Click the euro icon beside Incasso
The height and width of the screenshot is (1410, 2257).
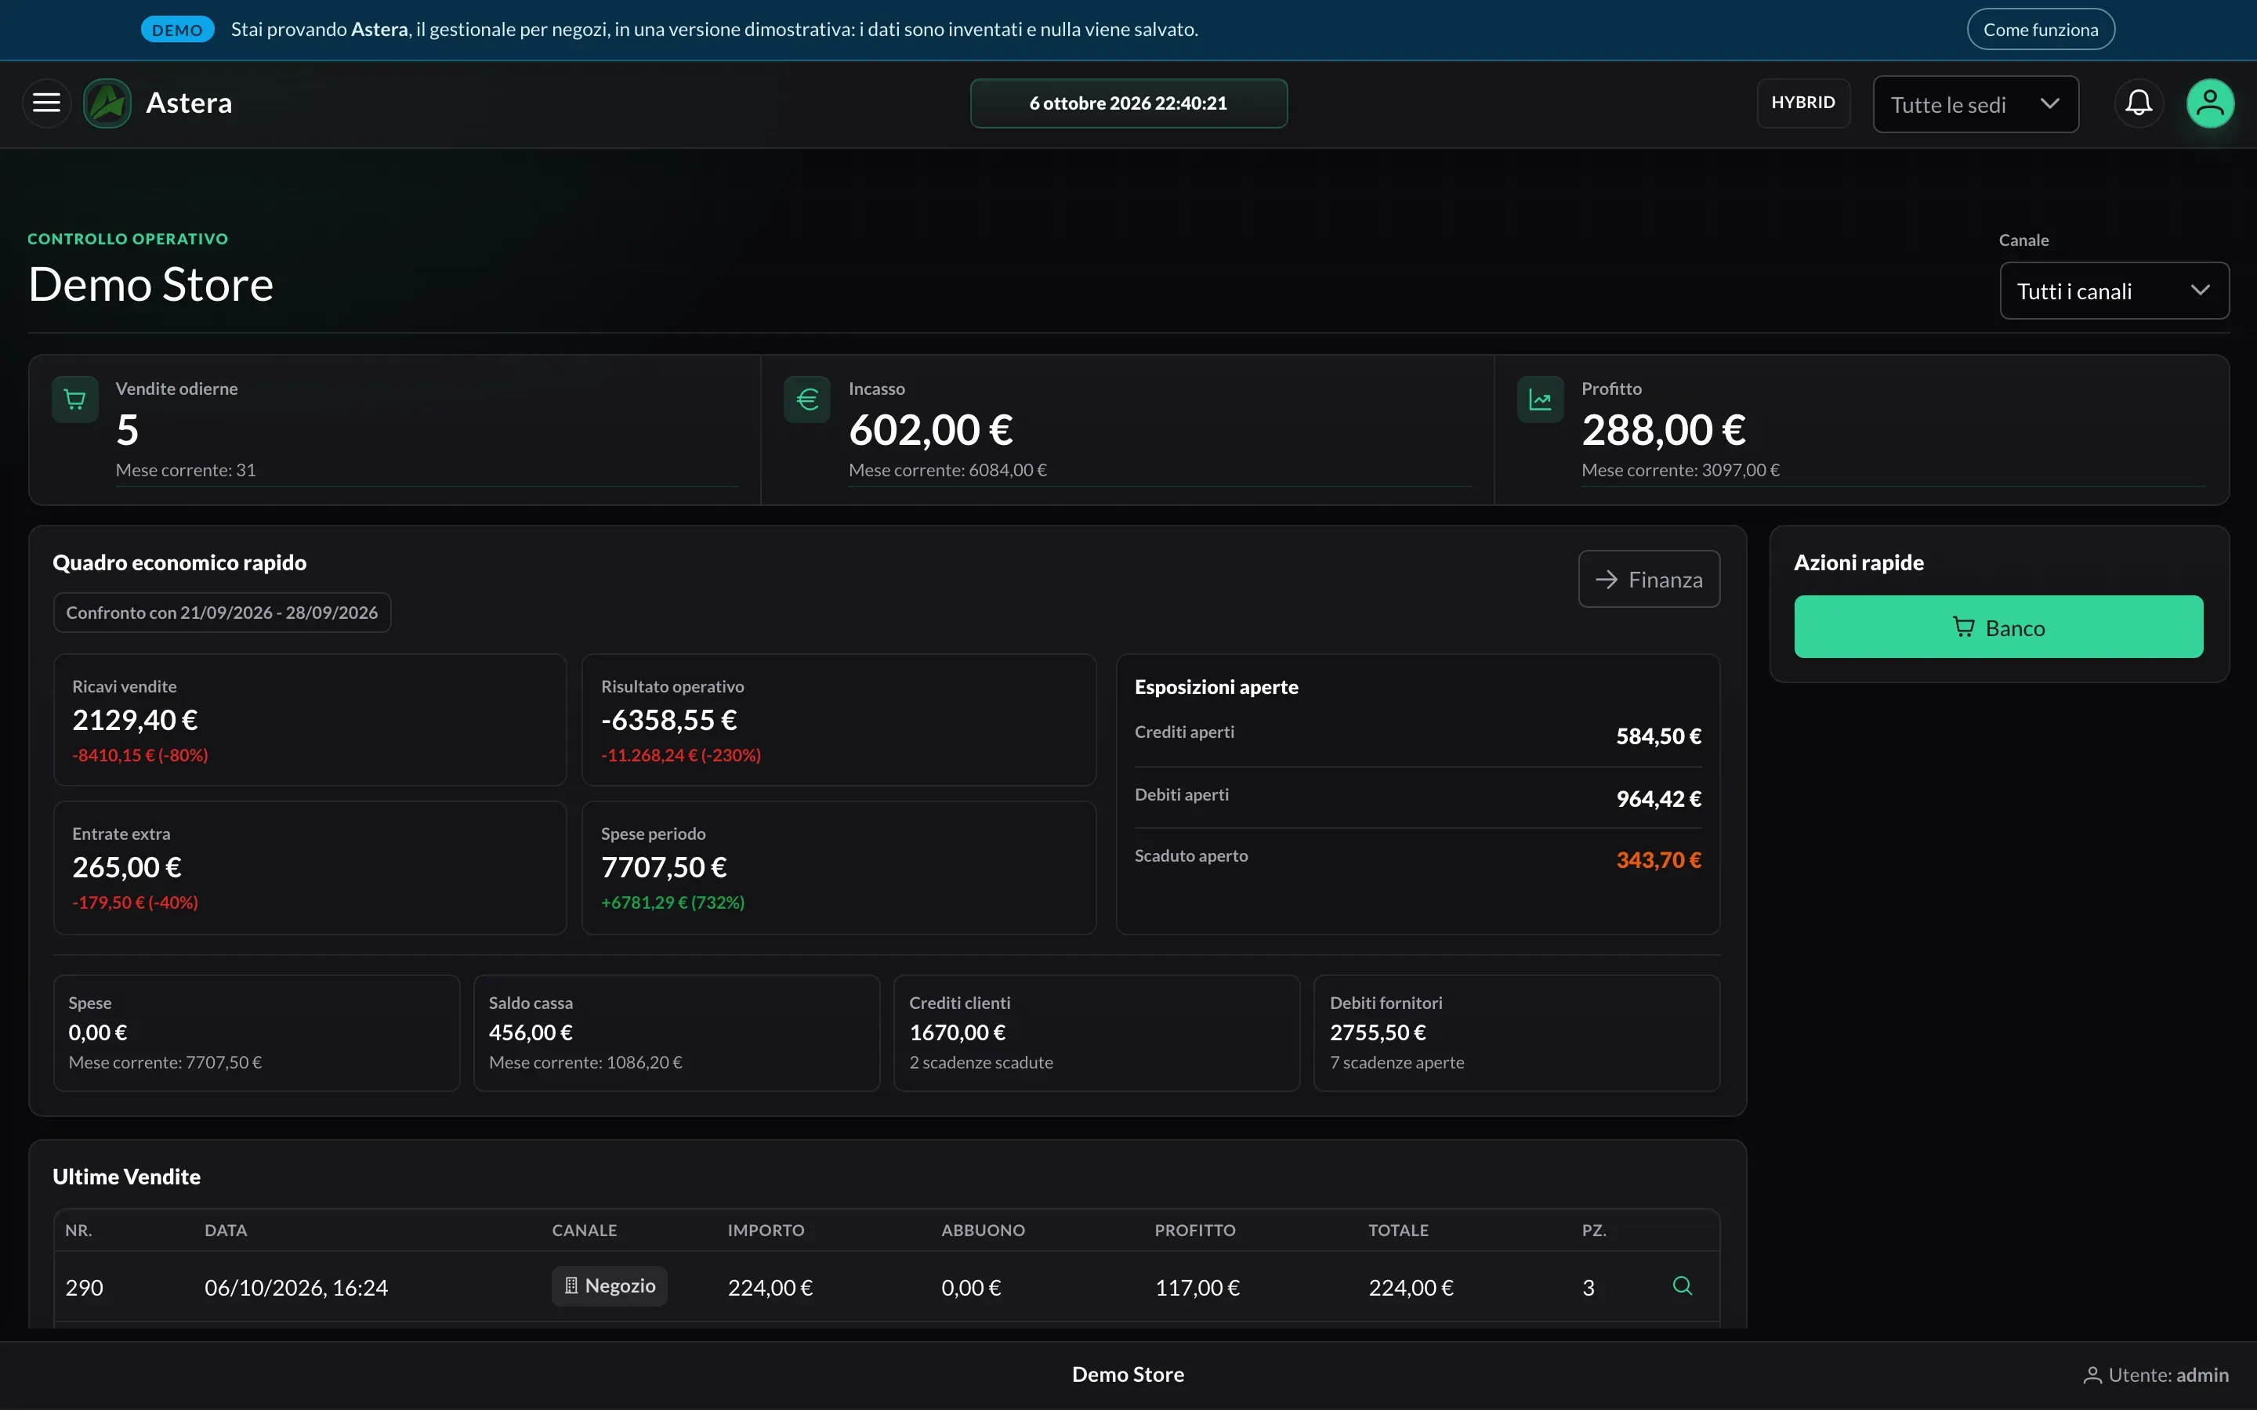point(808,400)
